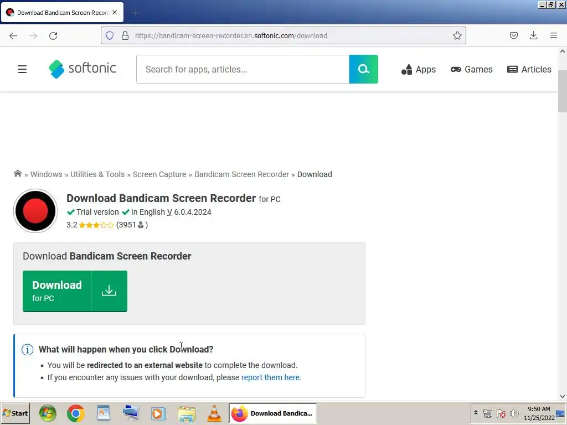Screen dimensions: 567x425
Task: Open Utilities & Tools breadcrumb link
Action: point(97,174)
